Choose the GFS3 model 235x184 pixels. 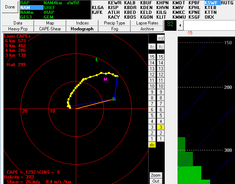(27, 17)
